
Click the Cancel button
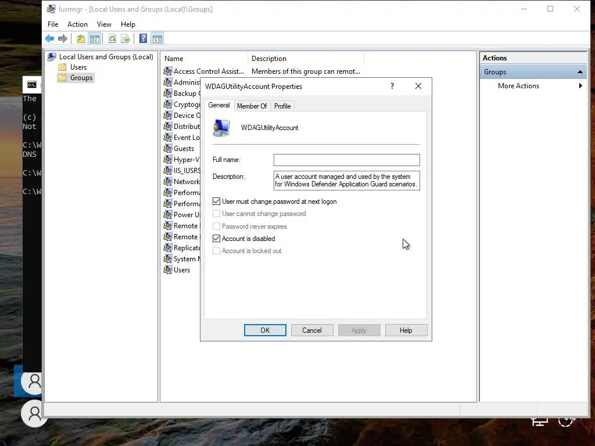[312, 330]
